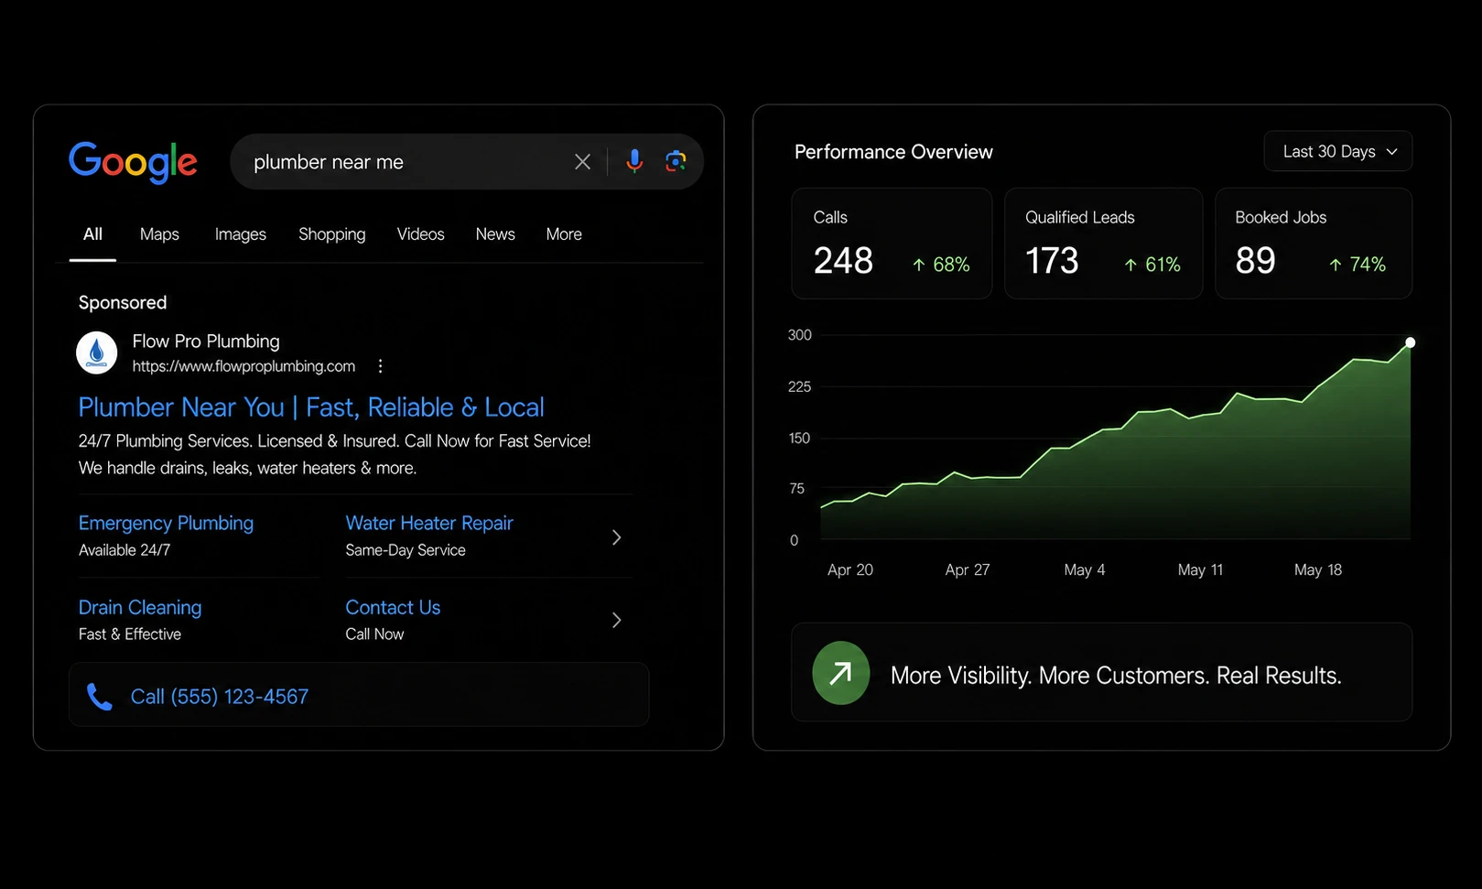Open the More search options tab
The height and width of the screenshot is (889, 1482).
pyautogui.click(x=564, y=234)
